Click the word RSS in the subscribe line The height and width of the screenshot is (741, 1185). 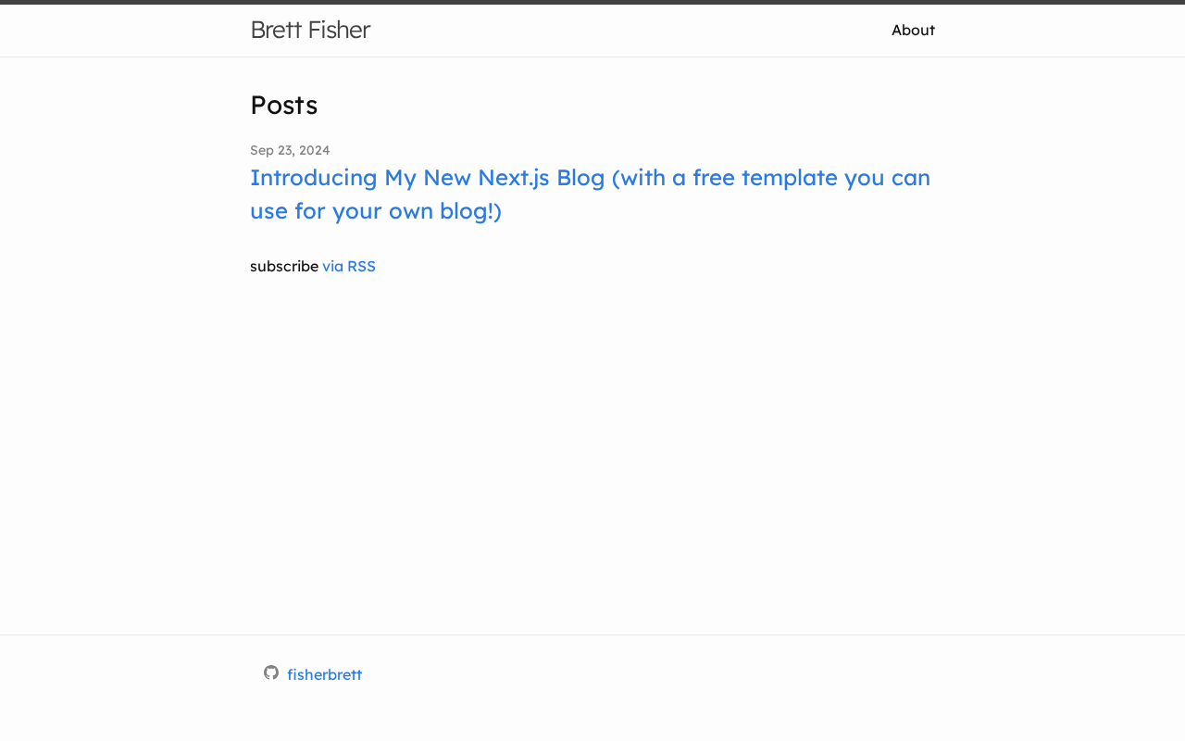[x=361, y=266]
